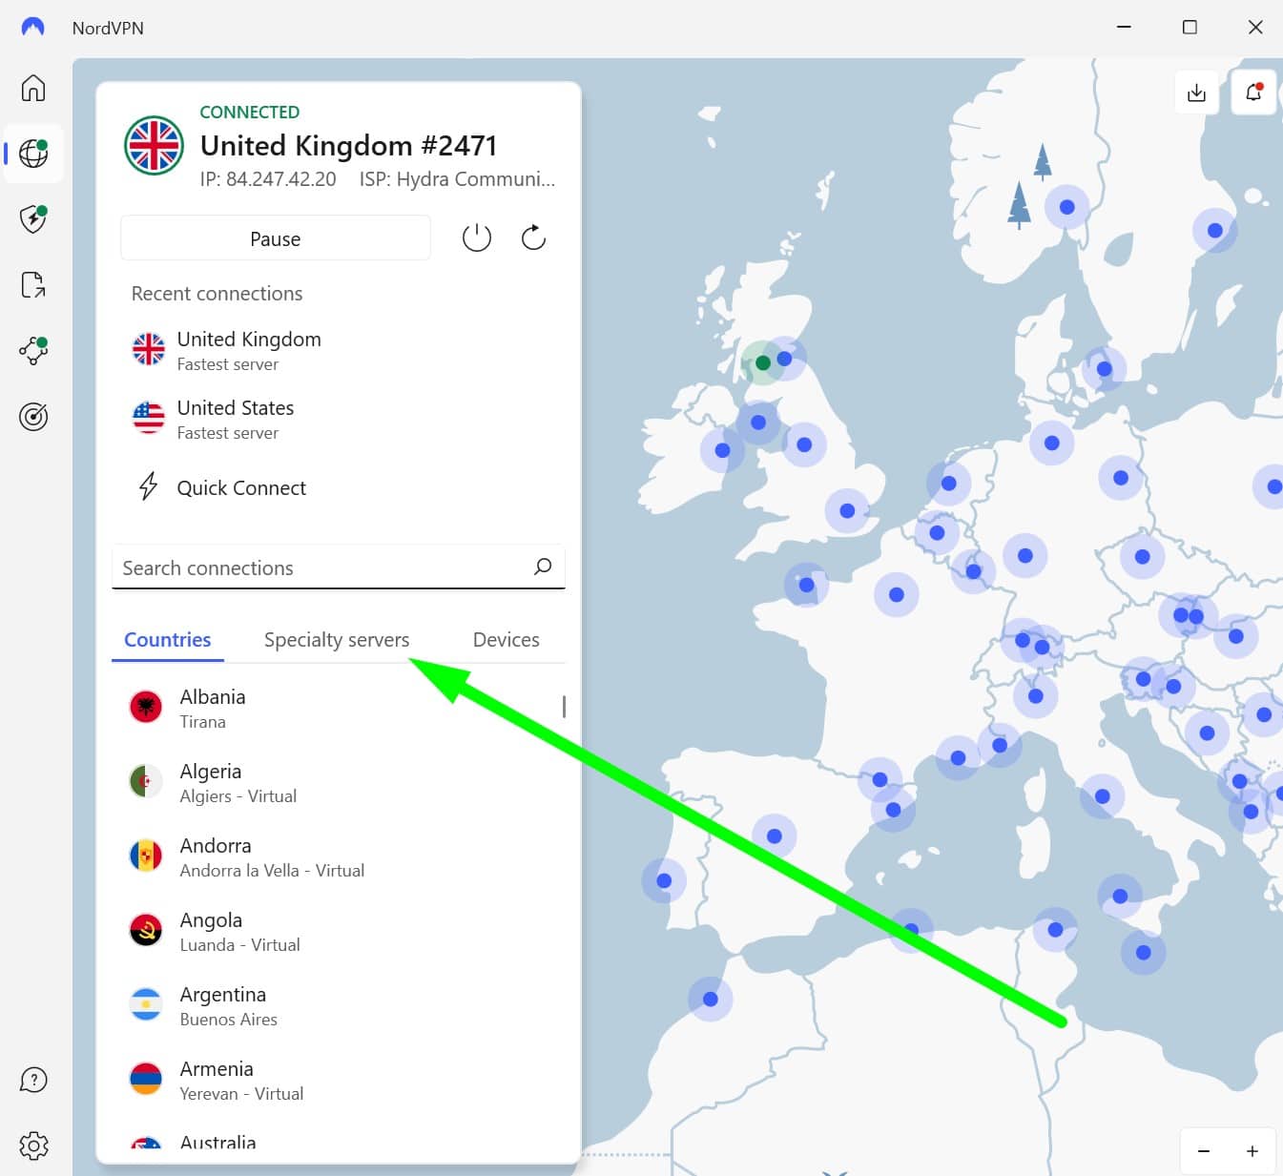The width and height of the screenshot is (1283, 1176).
Task: Focus the Search connections field
Action: pos(339,567)
